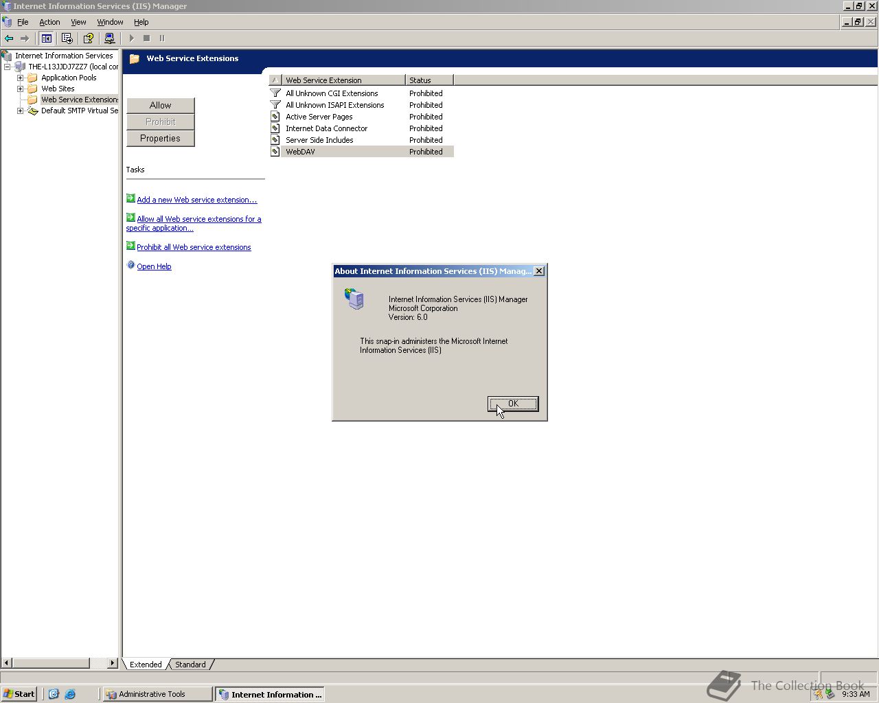This screenshot has height=703, width=879.
Task: Click the Stop item toolbar icon
Action: coord(146,38)
